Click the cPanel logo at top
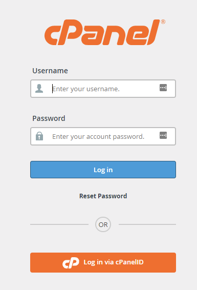197x290 pixels. click(x=105, y=32)
